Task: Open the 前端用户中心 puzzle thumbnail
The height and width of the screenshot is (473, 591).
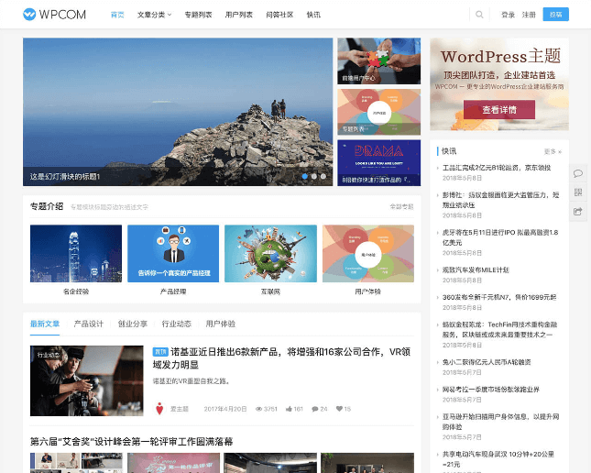Action: [379, 60]
